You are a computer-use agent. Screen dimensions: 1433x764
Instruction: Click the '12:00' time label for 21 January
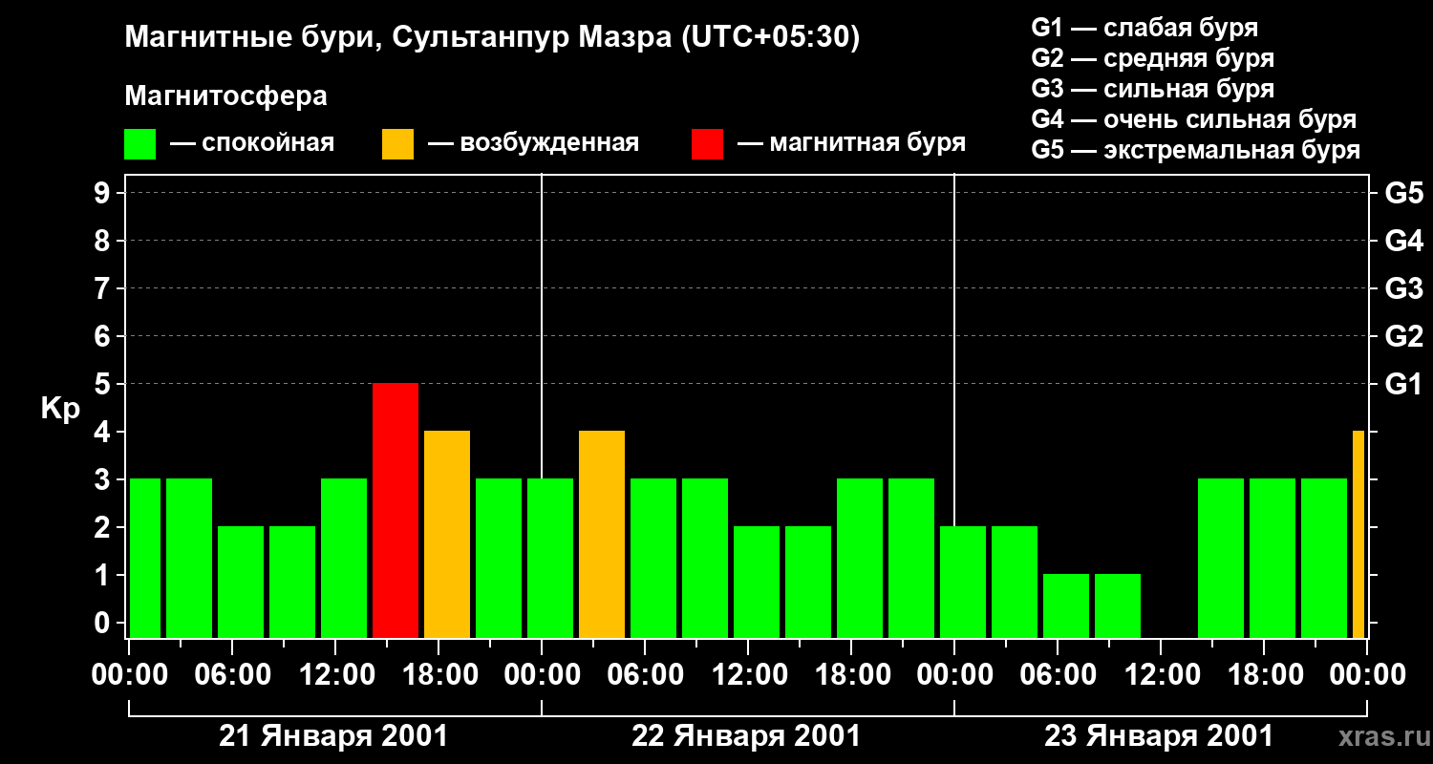[x=335, y=675]
